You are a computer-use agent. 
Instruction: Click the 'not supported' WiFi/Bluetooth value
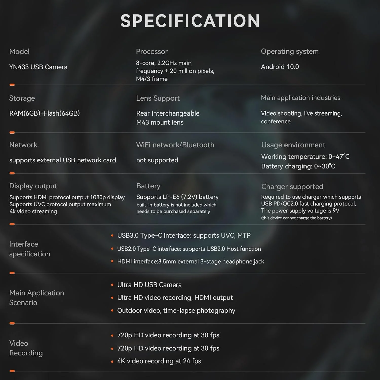click(x=157, y=160)
